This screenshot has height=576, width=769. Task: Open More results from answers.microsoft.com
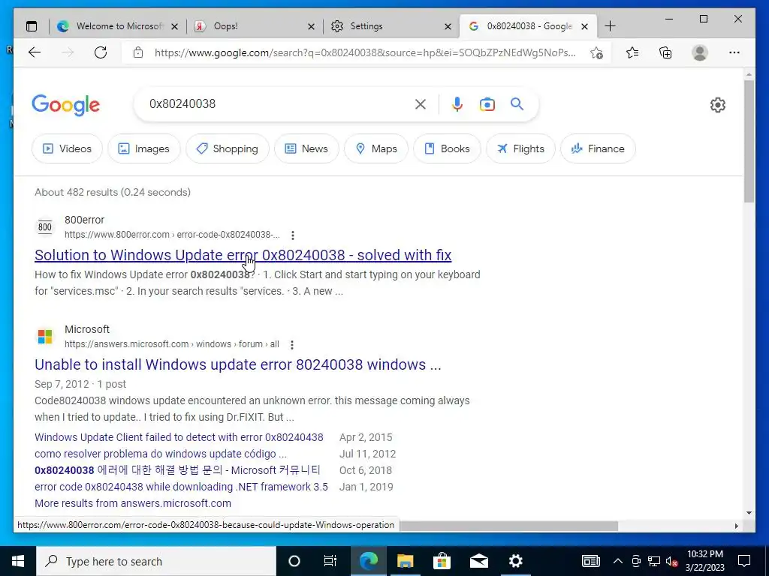click(x=132, y=503)
